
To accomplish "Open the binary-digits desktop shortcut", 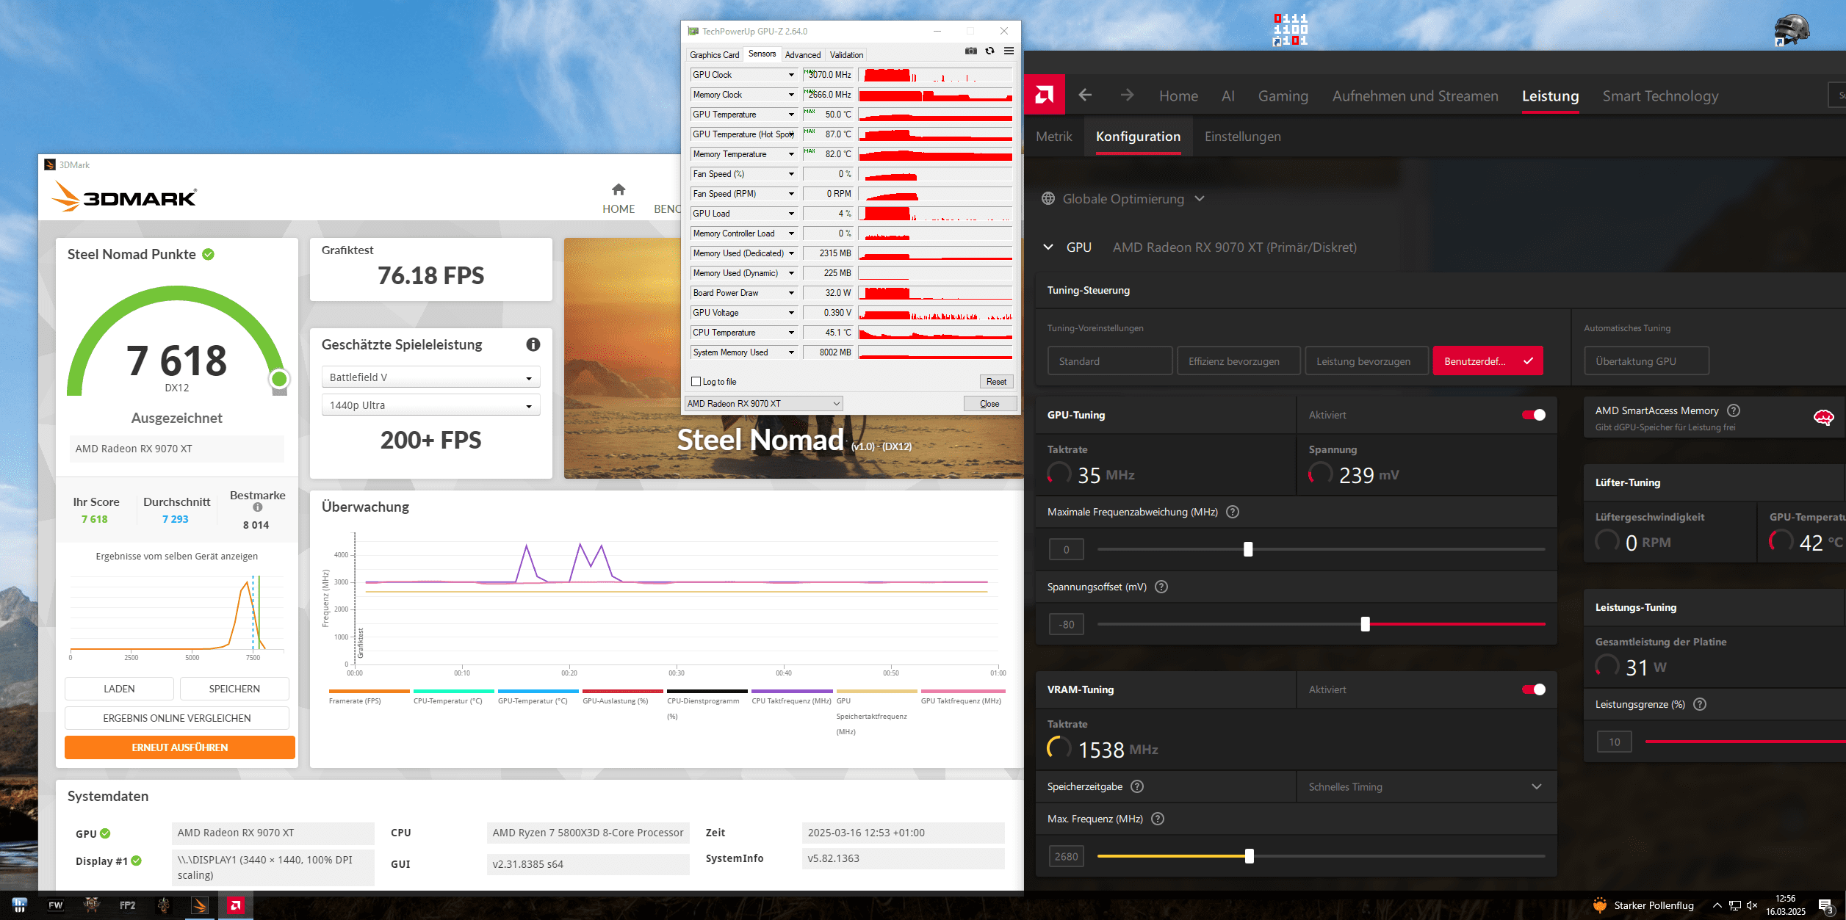I will (1290, 30).
